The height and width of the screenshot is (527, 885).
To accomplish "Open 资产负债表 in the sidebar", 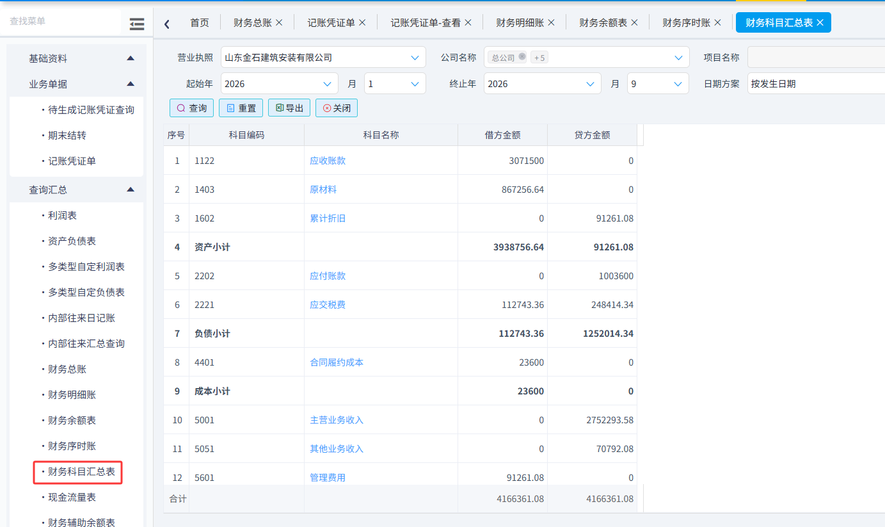I will 72,241.
